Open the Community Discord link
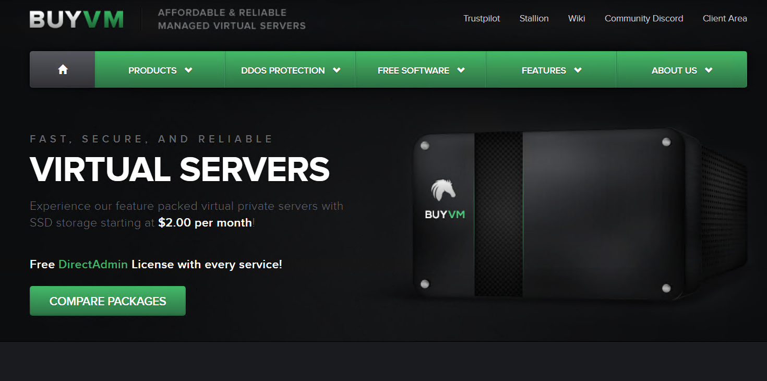The image size is (767, 381). coord(644,18)
